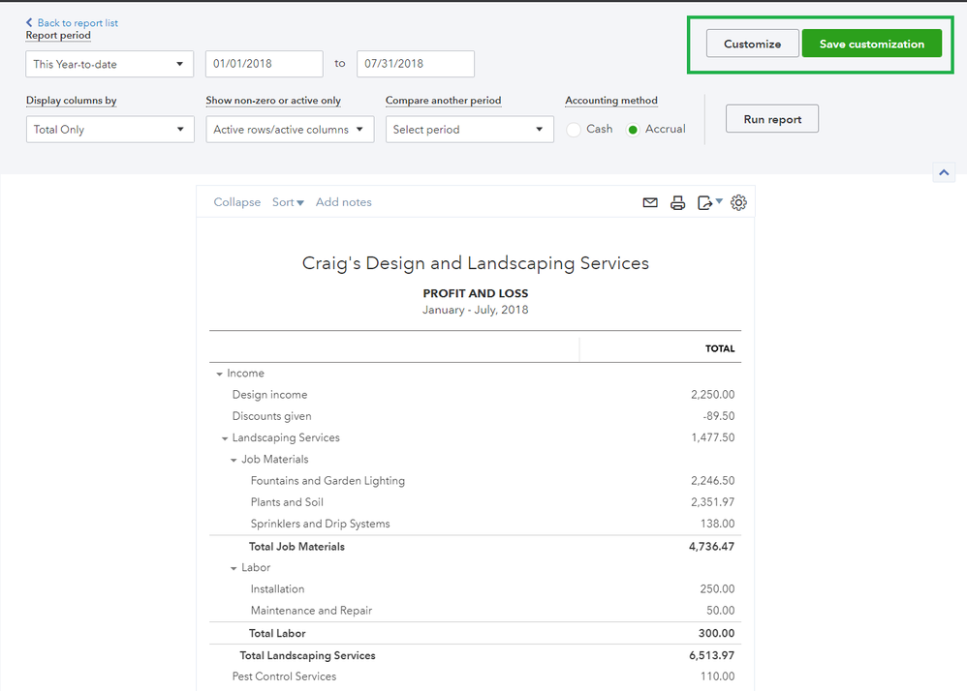Click the 01/01/2018 start date field
This screenshot has height=691, width=967.
point(263,63)
